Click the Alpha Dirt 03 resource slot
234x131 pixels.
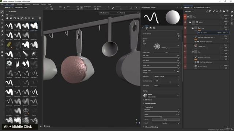161,95
